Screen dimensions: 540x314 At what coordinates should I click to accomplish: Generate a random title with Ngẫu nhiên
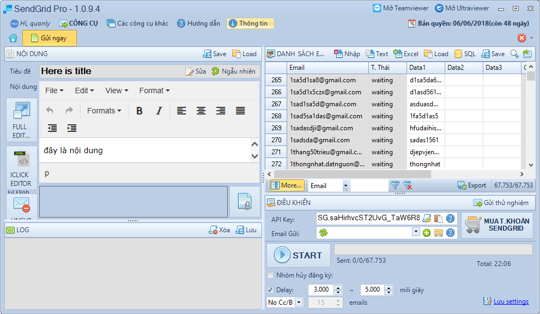[x=234, y=71]
